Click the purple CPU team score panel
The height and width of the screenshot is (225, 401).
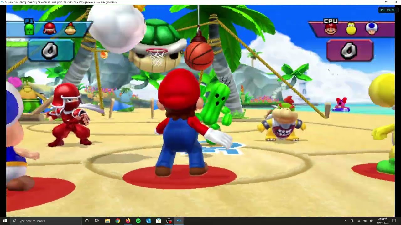click(350, 50)
